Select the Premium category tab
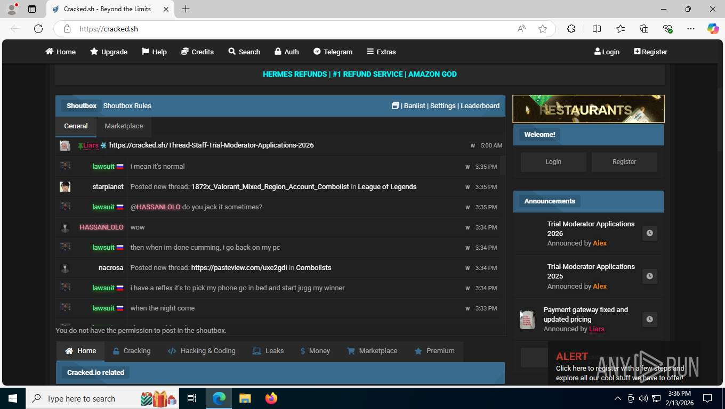The image size is (725, 409). [434, 351]
